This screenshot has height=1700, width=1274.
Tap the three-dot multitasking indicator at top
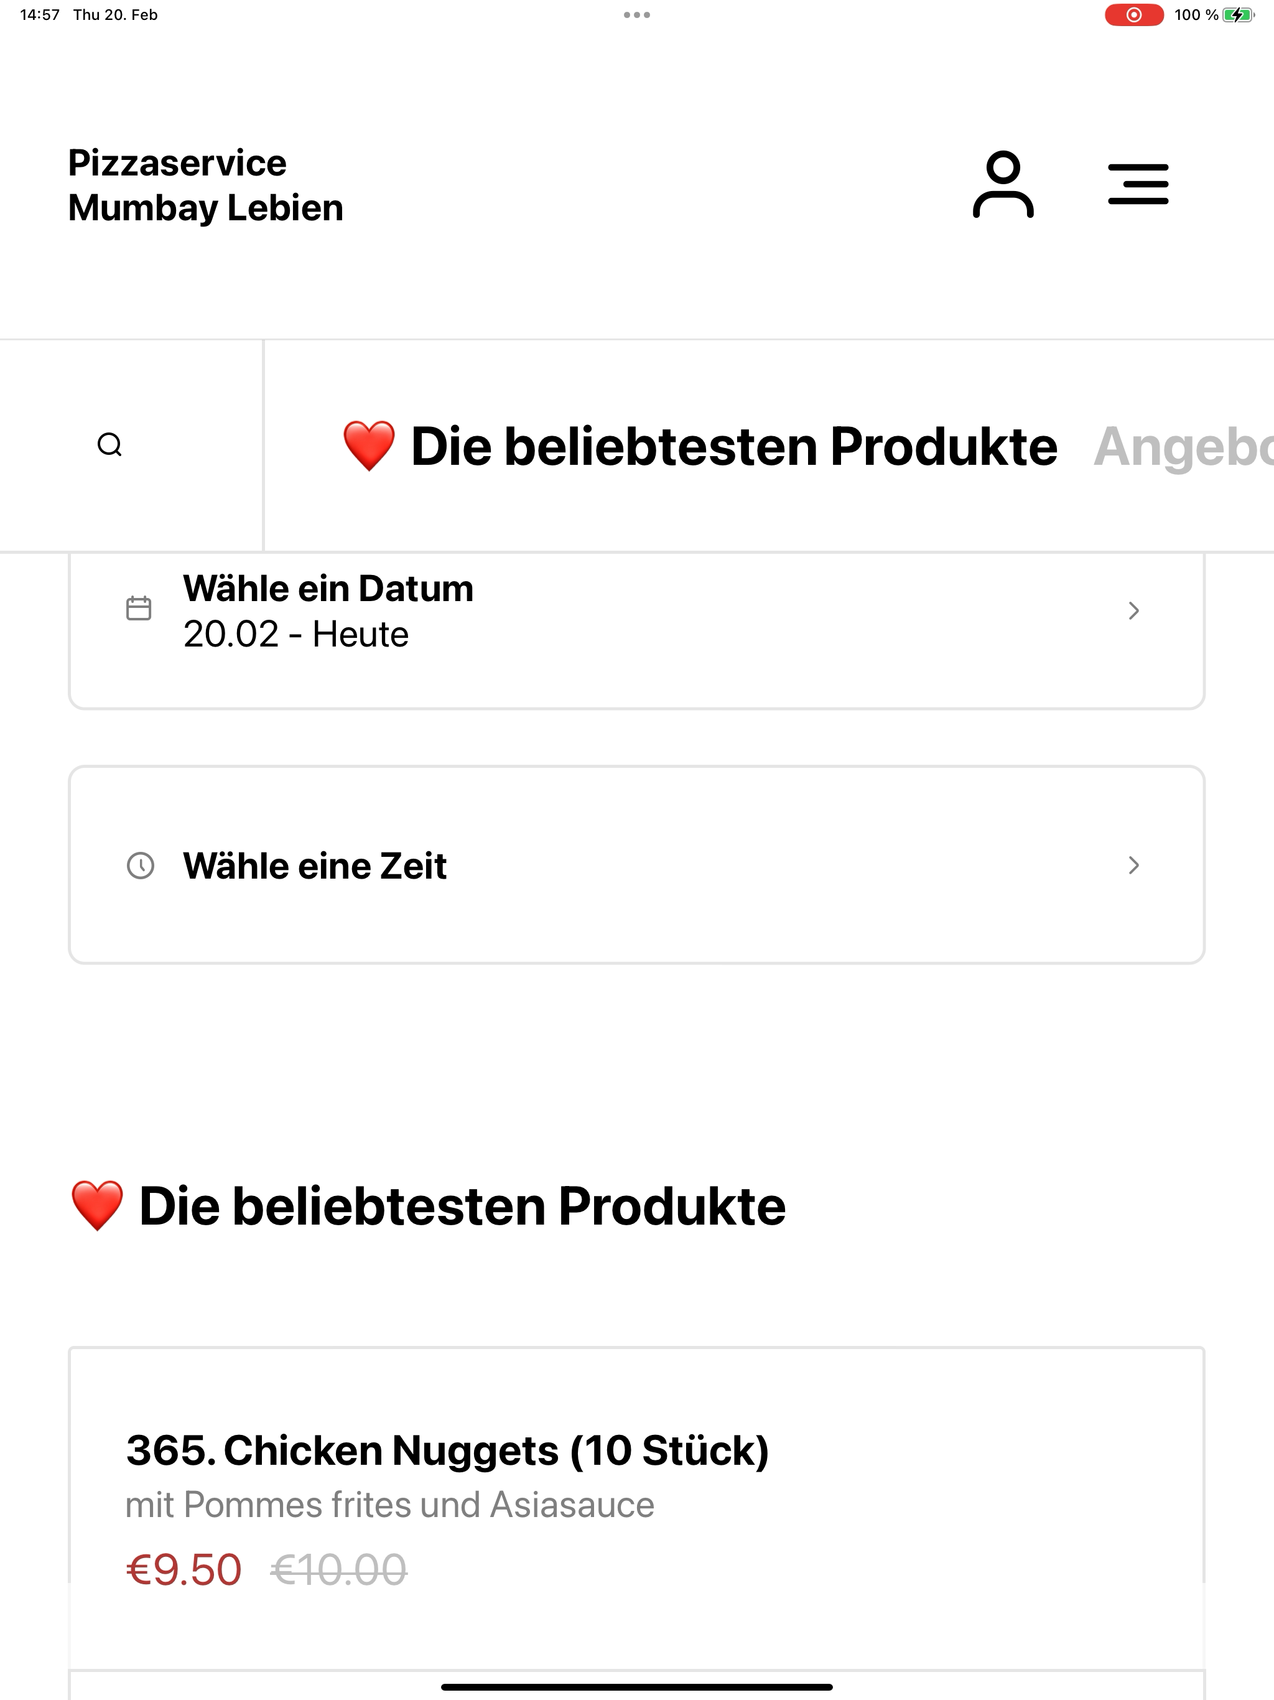pyautogui.click(x=637, y=14)
